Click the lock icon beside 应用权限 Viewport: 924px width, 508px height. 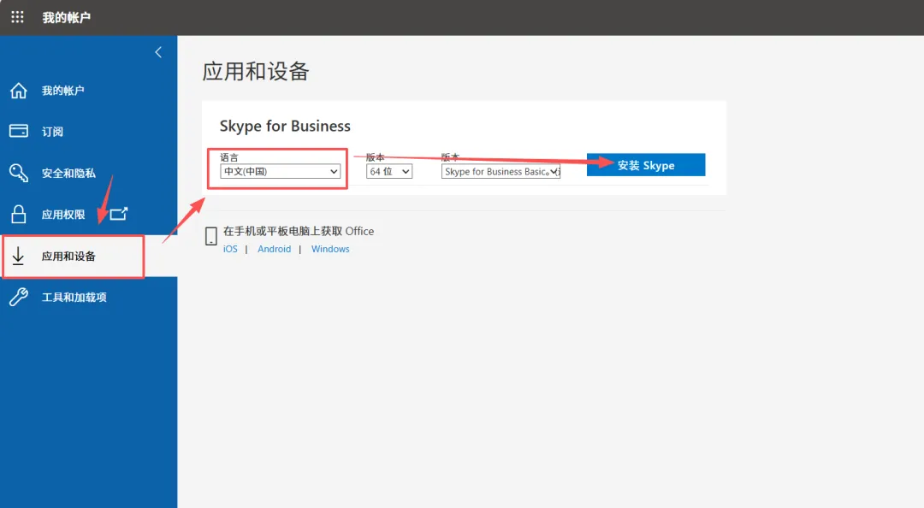click(18, 214)
